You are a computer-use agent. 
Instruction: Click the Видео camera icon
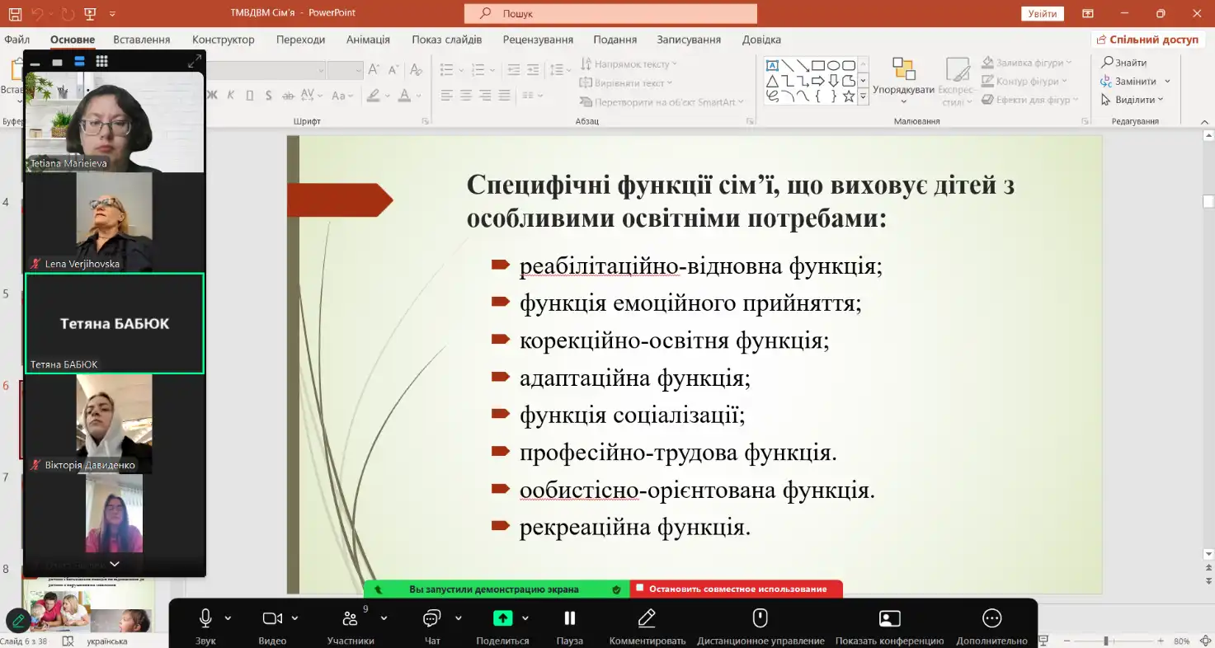[x=272, y=618]
